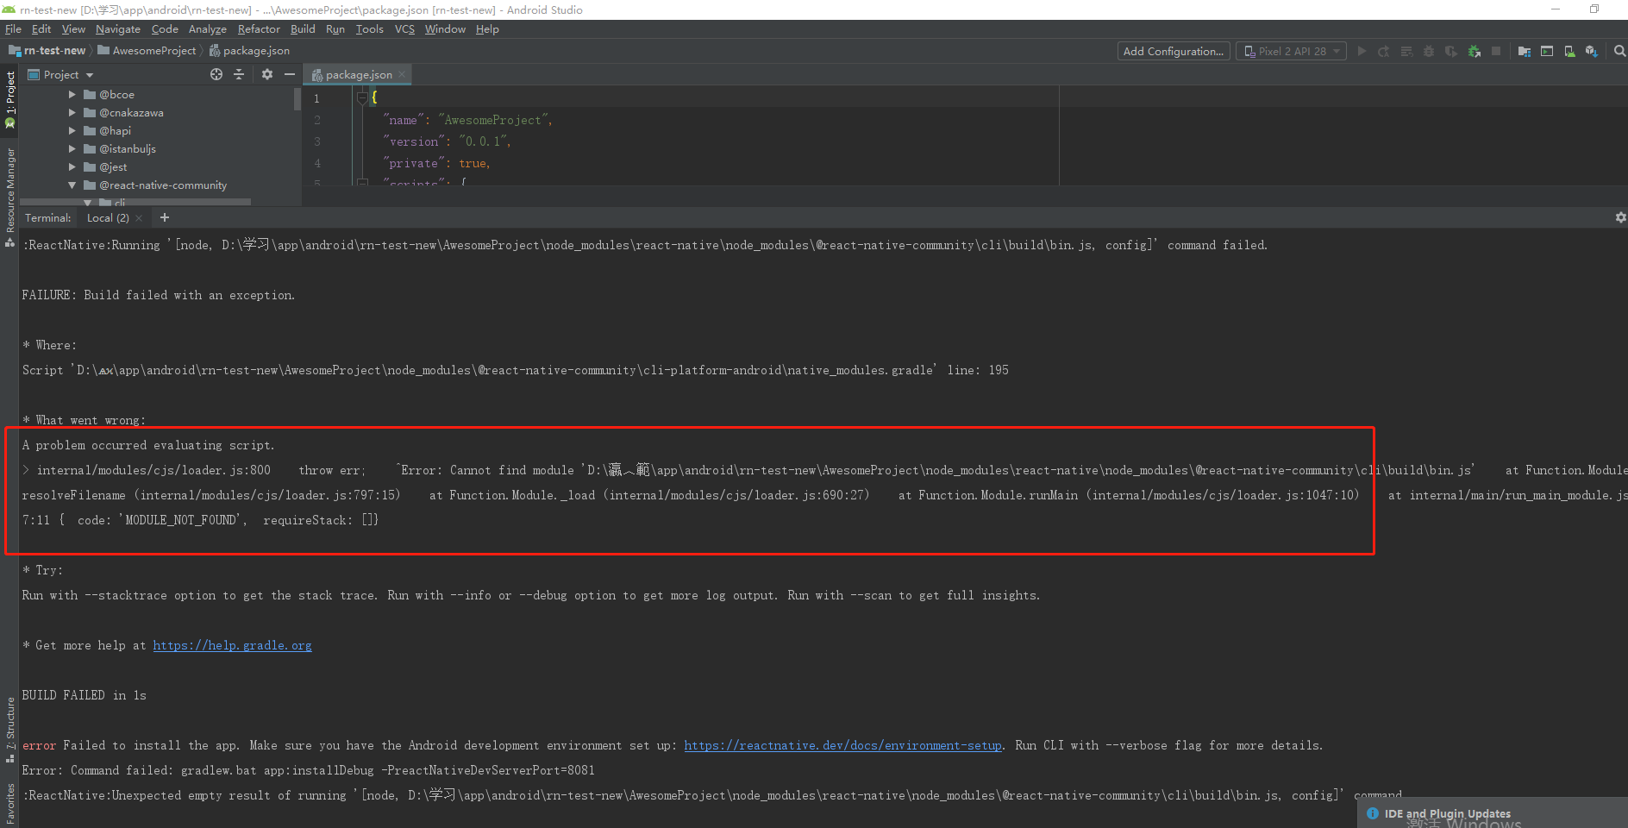Click the Project panel vertical scrollbar

click(297, 99)
